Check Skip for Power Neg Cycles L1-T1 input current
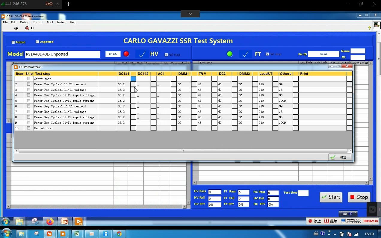381x238 pixels. click(29, 122)
